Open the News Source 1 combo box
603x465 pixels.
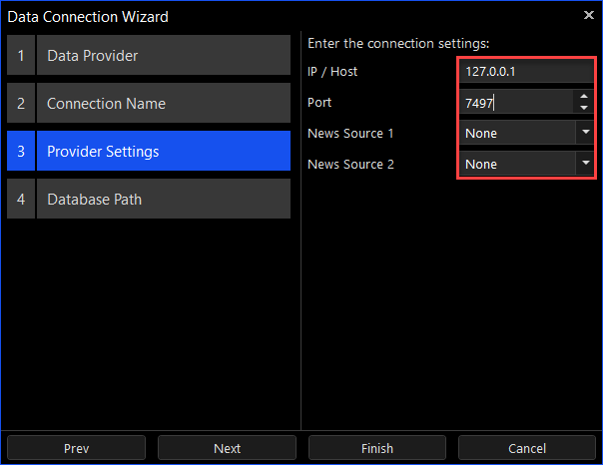pos(515,133)
